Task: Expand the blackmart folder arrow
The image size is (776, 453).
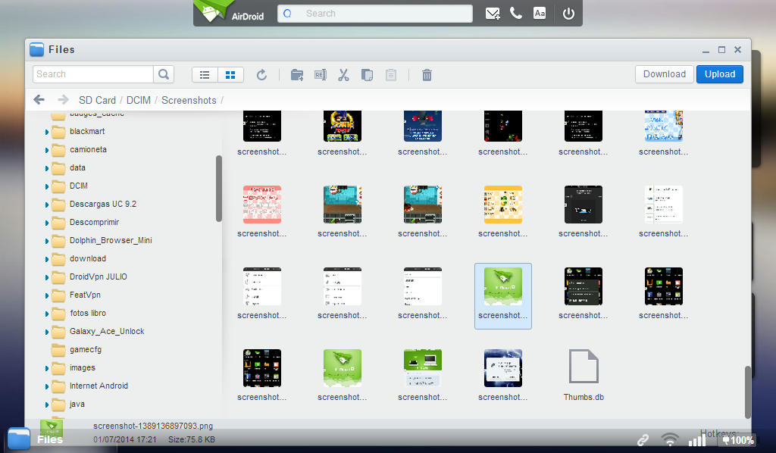Action: click(47, 132)
